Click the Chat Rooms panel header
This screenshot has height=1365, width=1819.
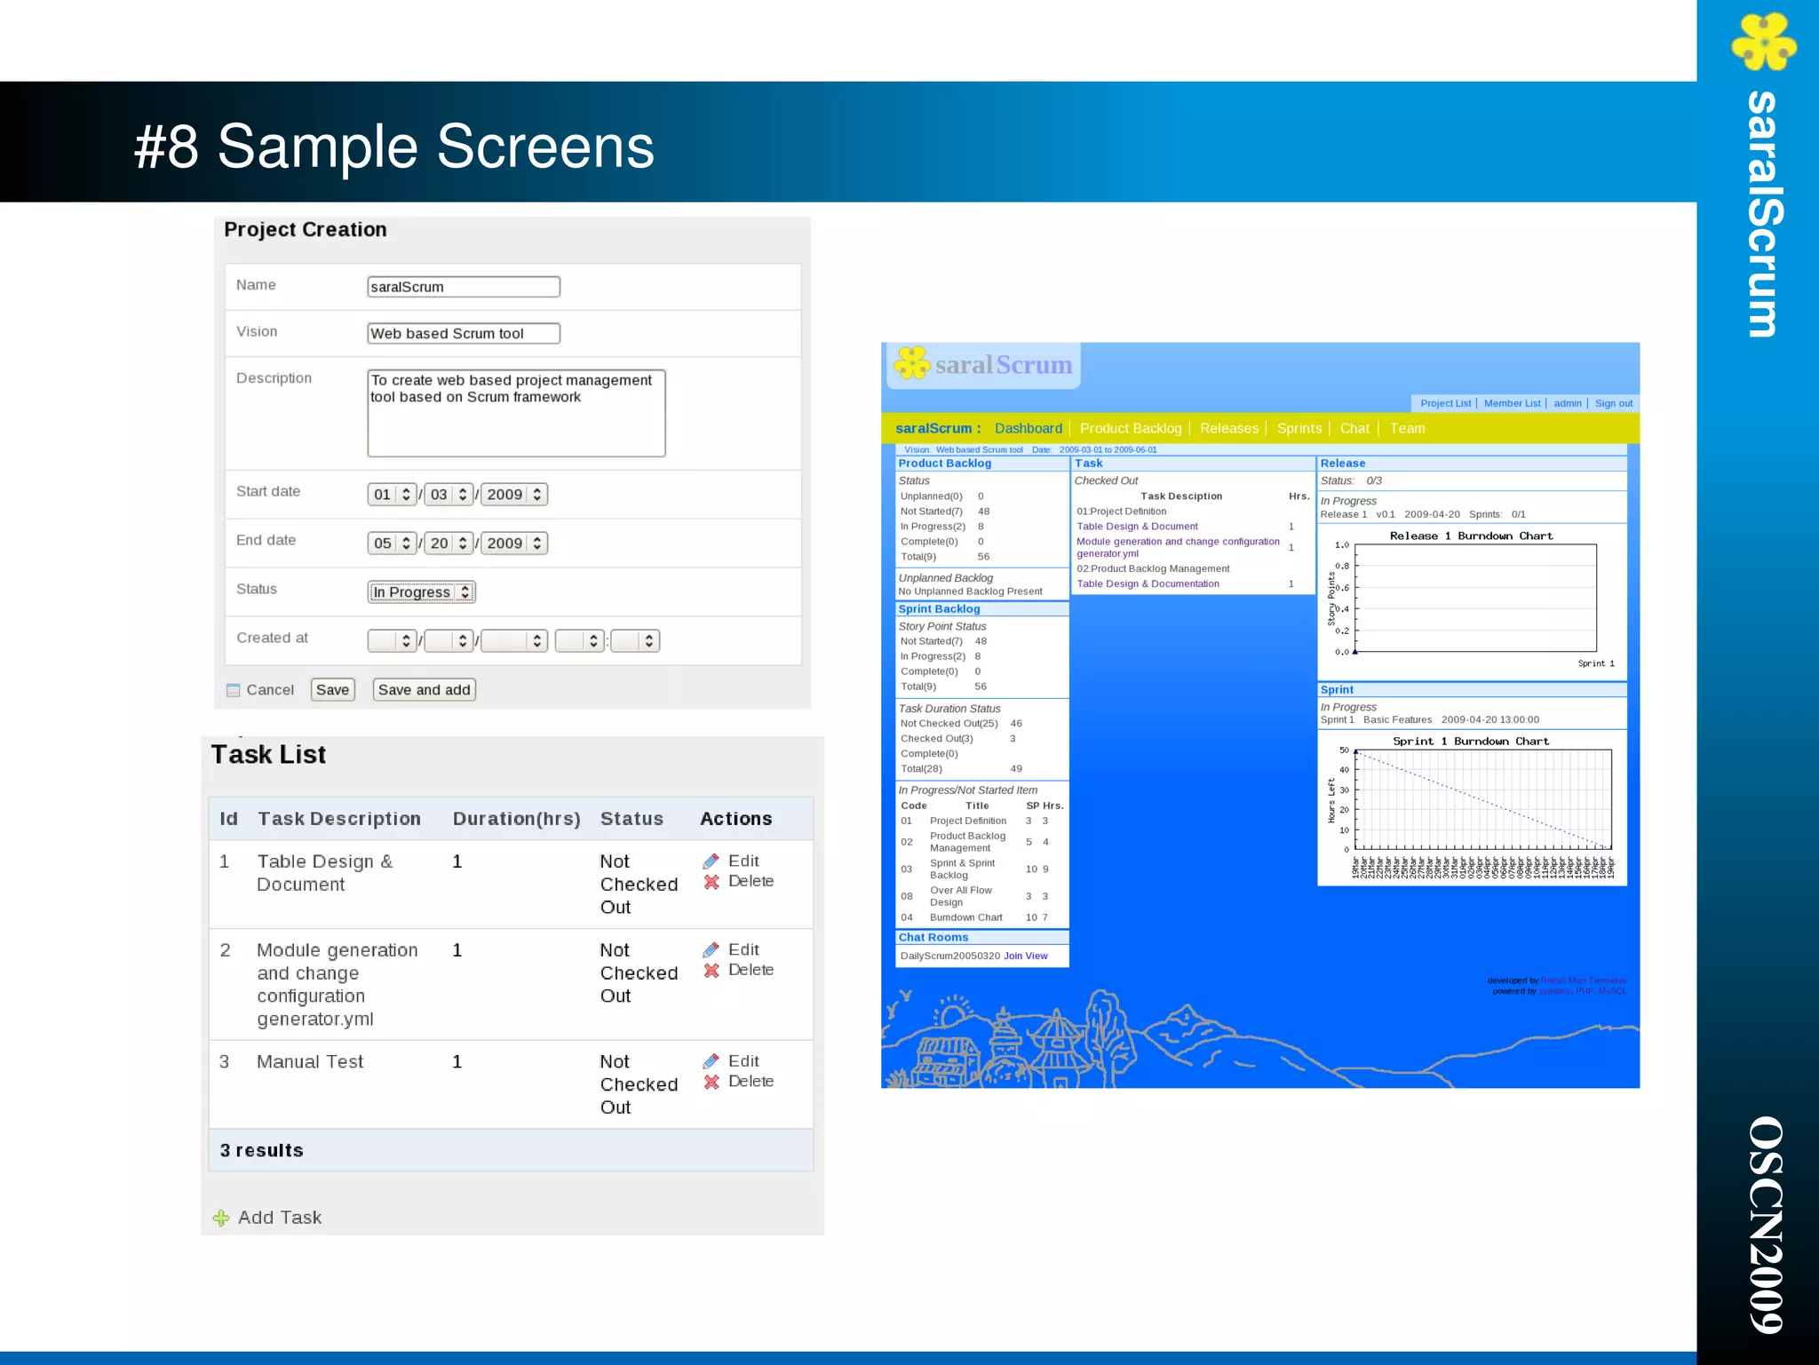coord(981,938)
